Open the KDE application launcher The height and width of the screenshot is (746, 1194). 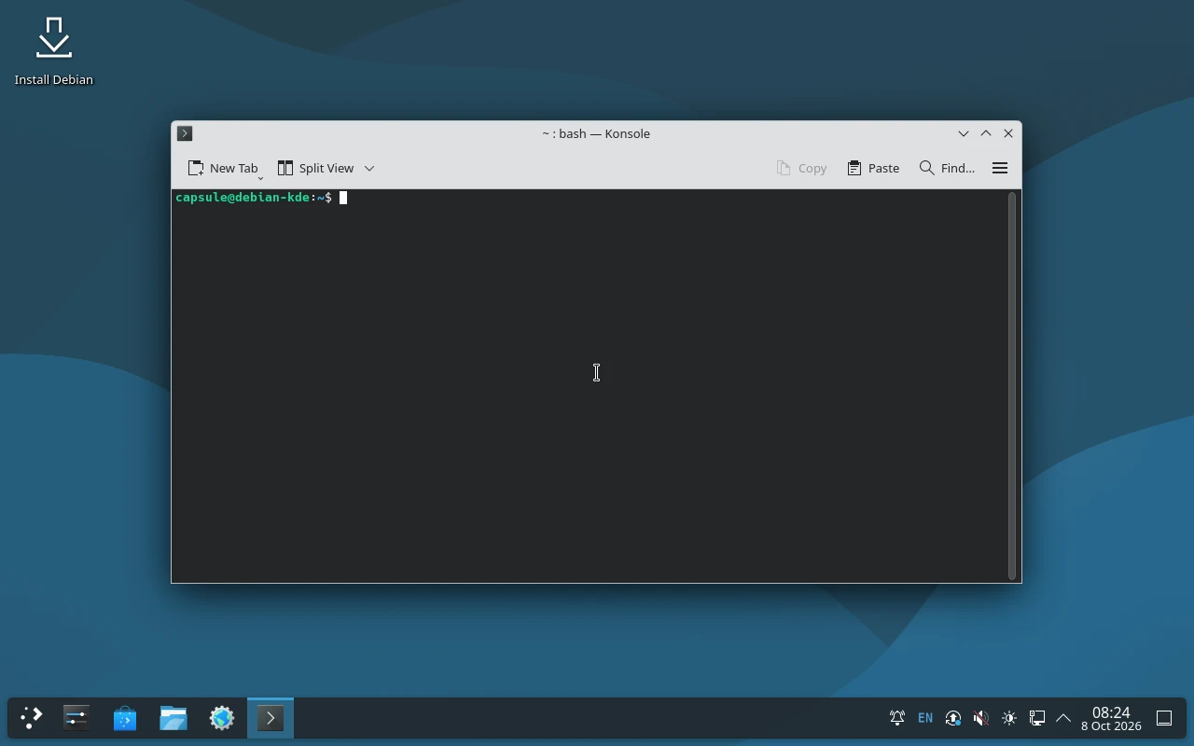coord(31,718)
